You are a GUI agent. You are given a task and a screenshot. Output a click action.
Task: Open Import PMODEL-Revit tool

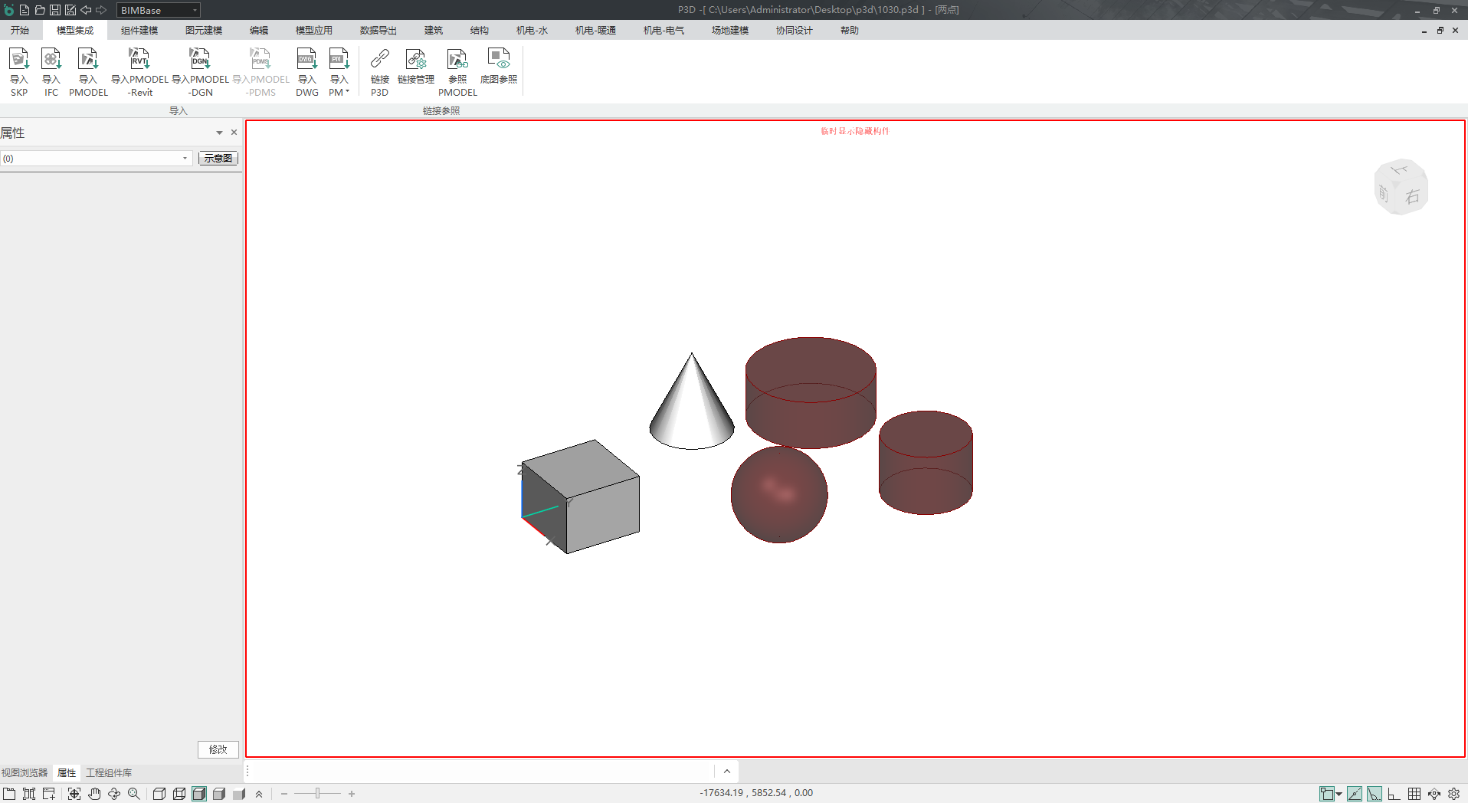139,59
